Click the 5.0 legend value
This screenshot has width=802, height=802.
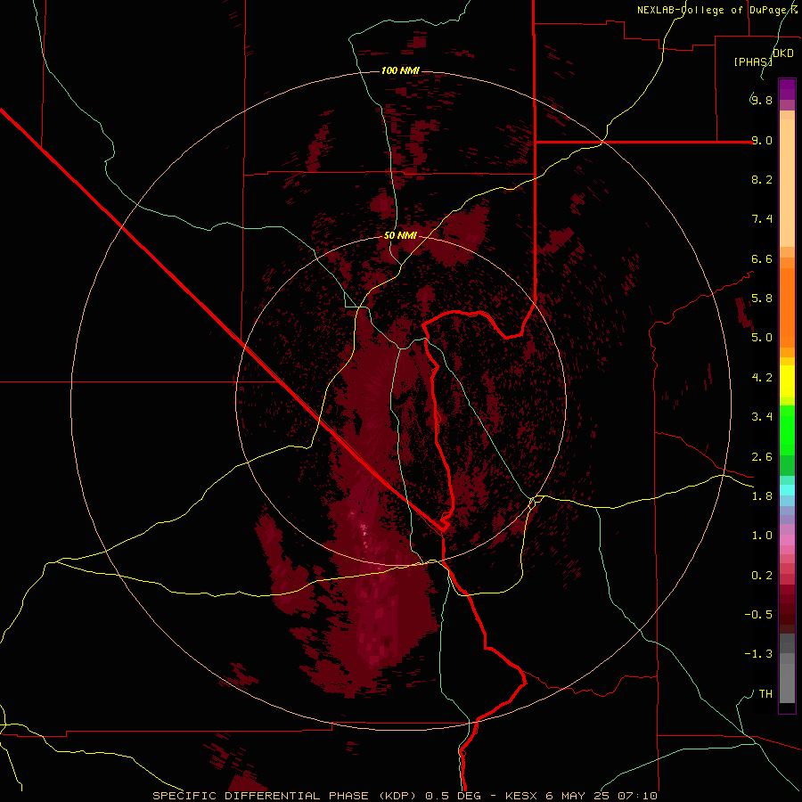(x=762, y=338)
